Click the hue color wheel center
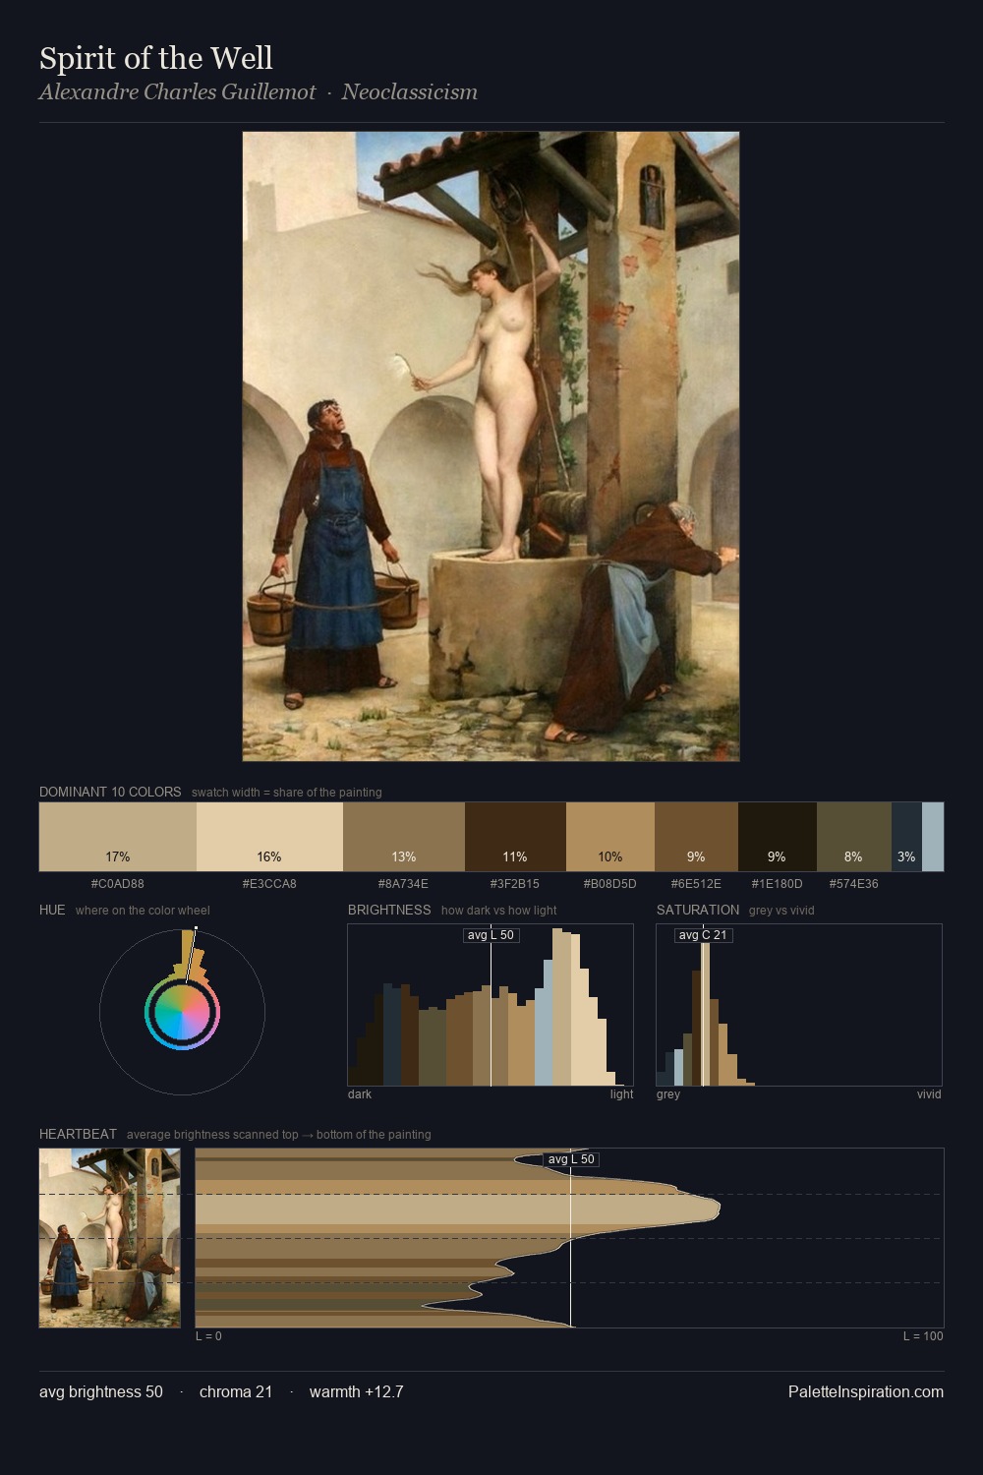The height and width of the screenshot is (1475, 983). 182,1013
